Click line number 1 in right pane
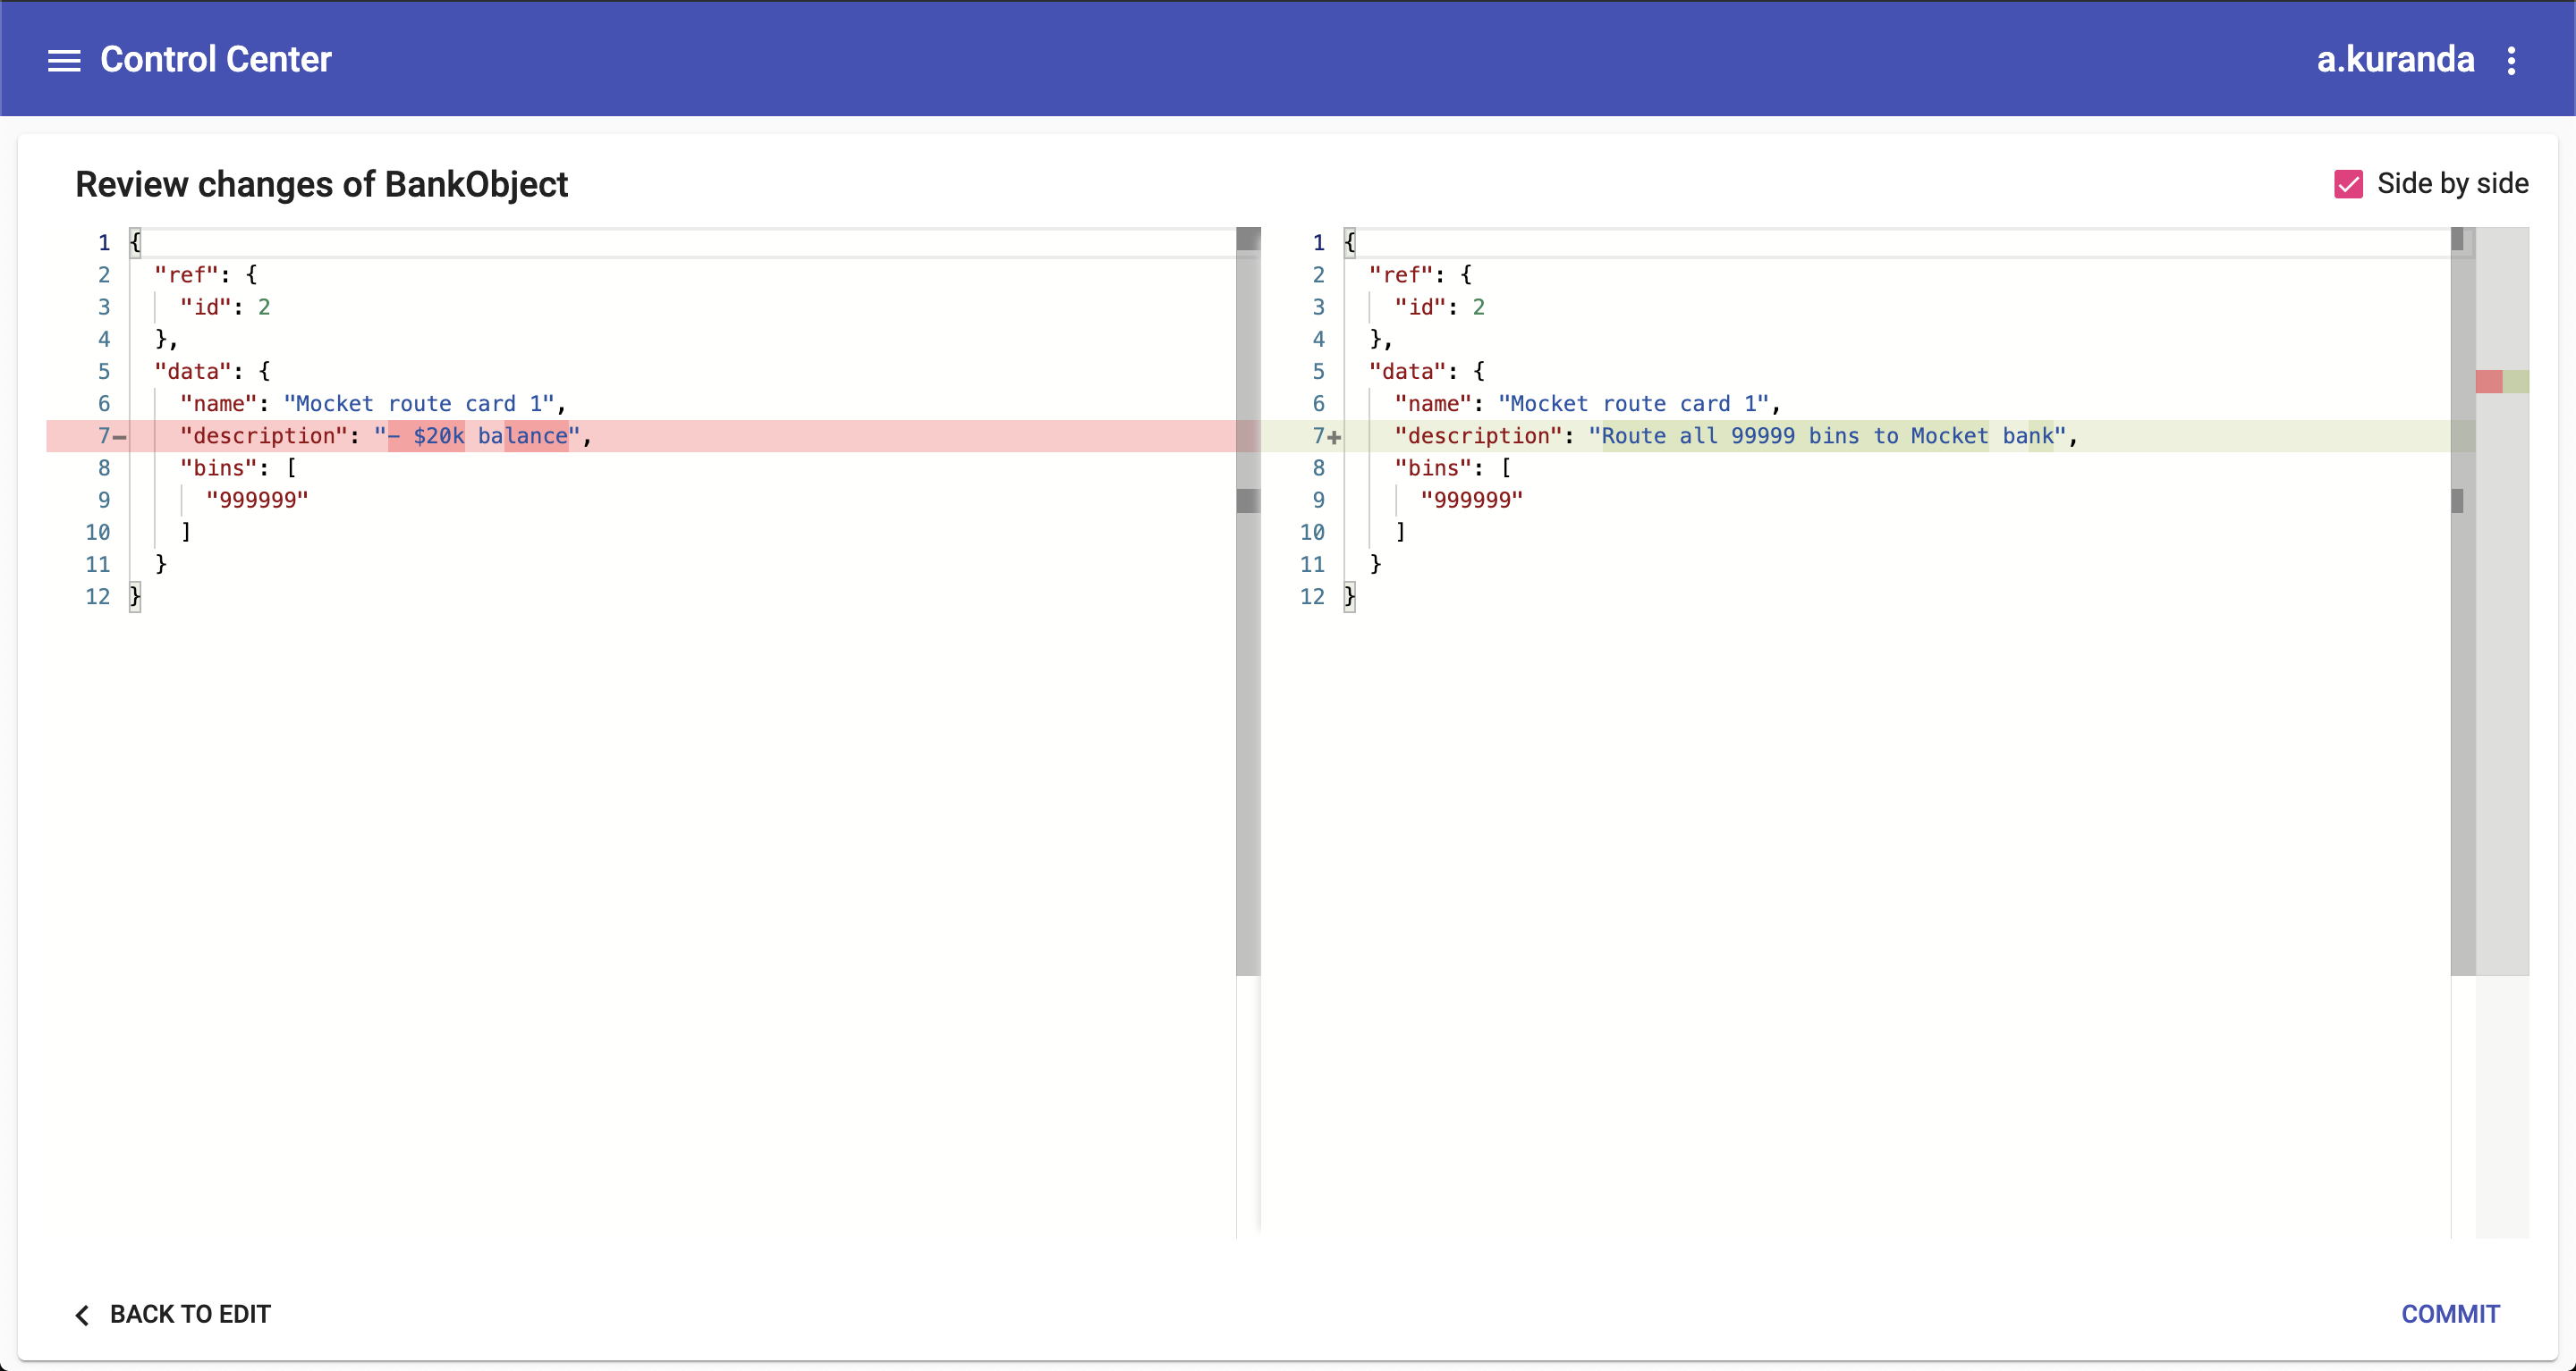Image resolution: width=2576 pixels, height=1371 pixels. (x=1318, y=243)
